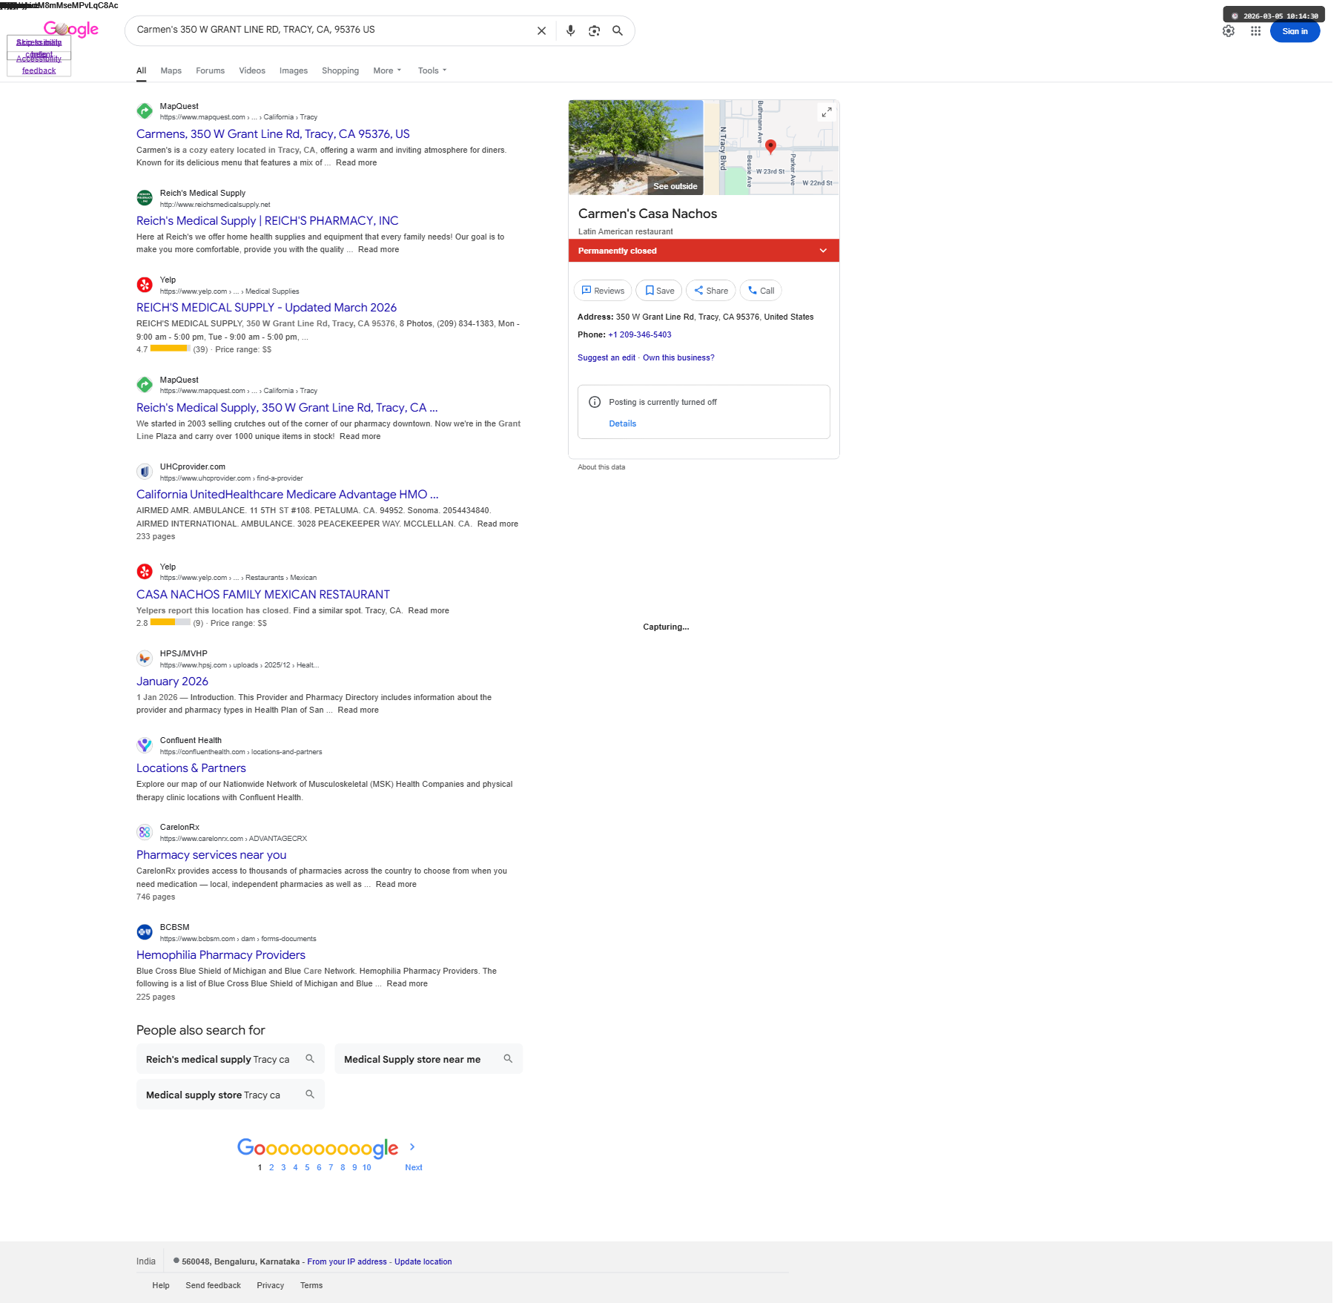The image size is (1342, 1303).
Task: Select the All results tab
Action: click(x=141, y=70)
